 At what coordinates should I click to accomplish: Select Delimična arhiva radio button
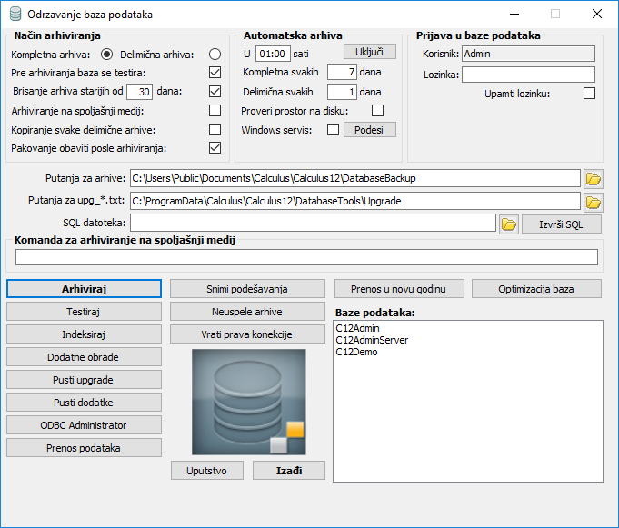coord(215,55)
